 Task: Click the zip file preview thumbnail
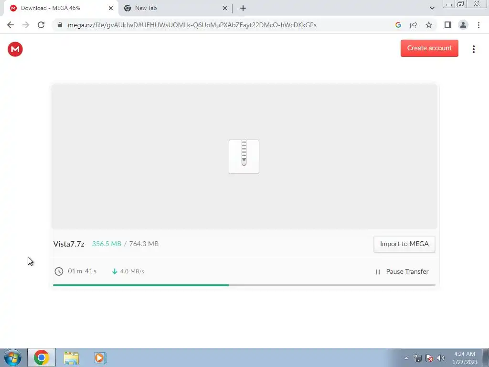pyautogui.click(x=244, y=157)
